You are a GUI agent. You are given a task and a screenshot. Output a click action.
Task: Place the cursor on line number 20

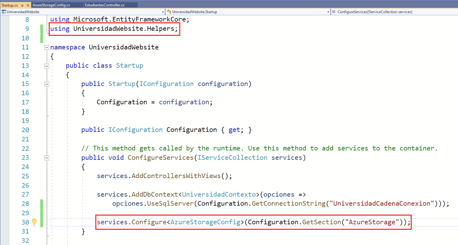point(25,130)
